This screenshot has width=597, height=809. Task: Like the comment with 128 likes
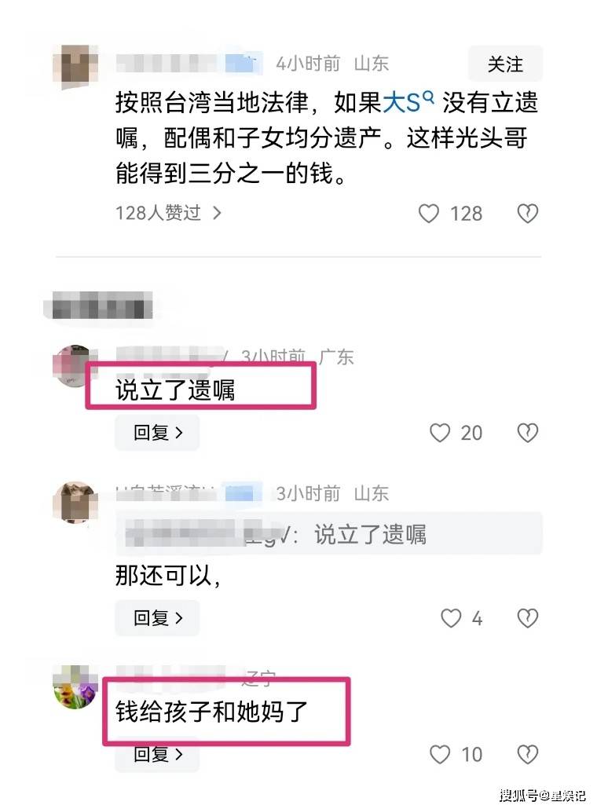click(428, 213)
